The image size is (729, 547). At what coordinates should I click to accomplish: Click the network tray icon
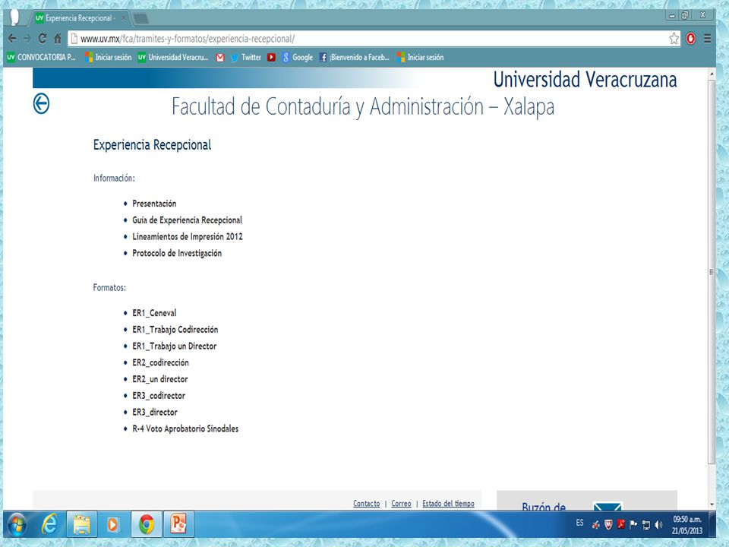[x=646, y=525]
